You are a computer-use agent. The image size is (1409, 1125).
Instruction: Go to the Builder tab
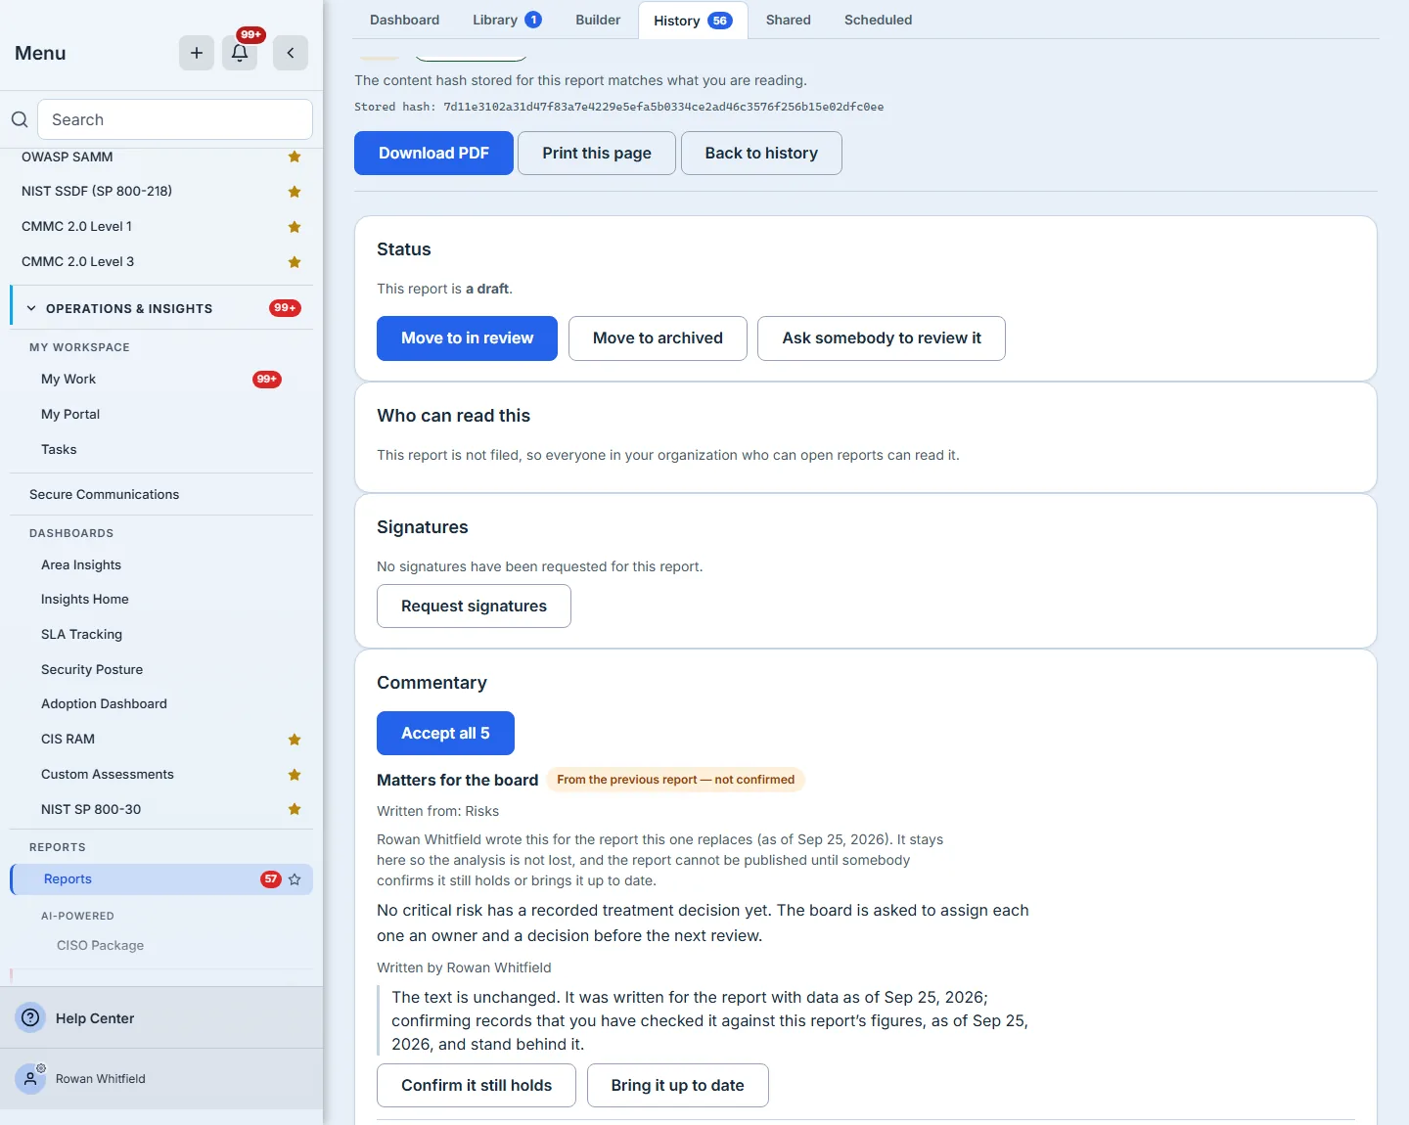[x=598, y=20]
